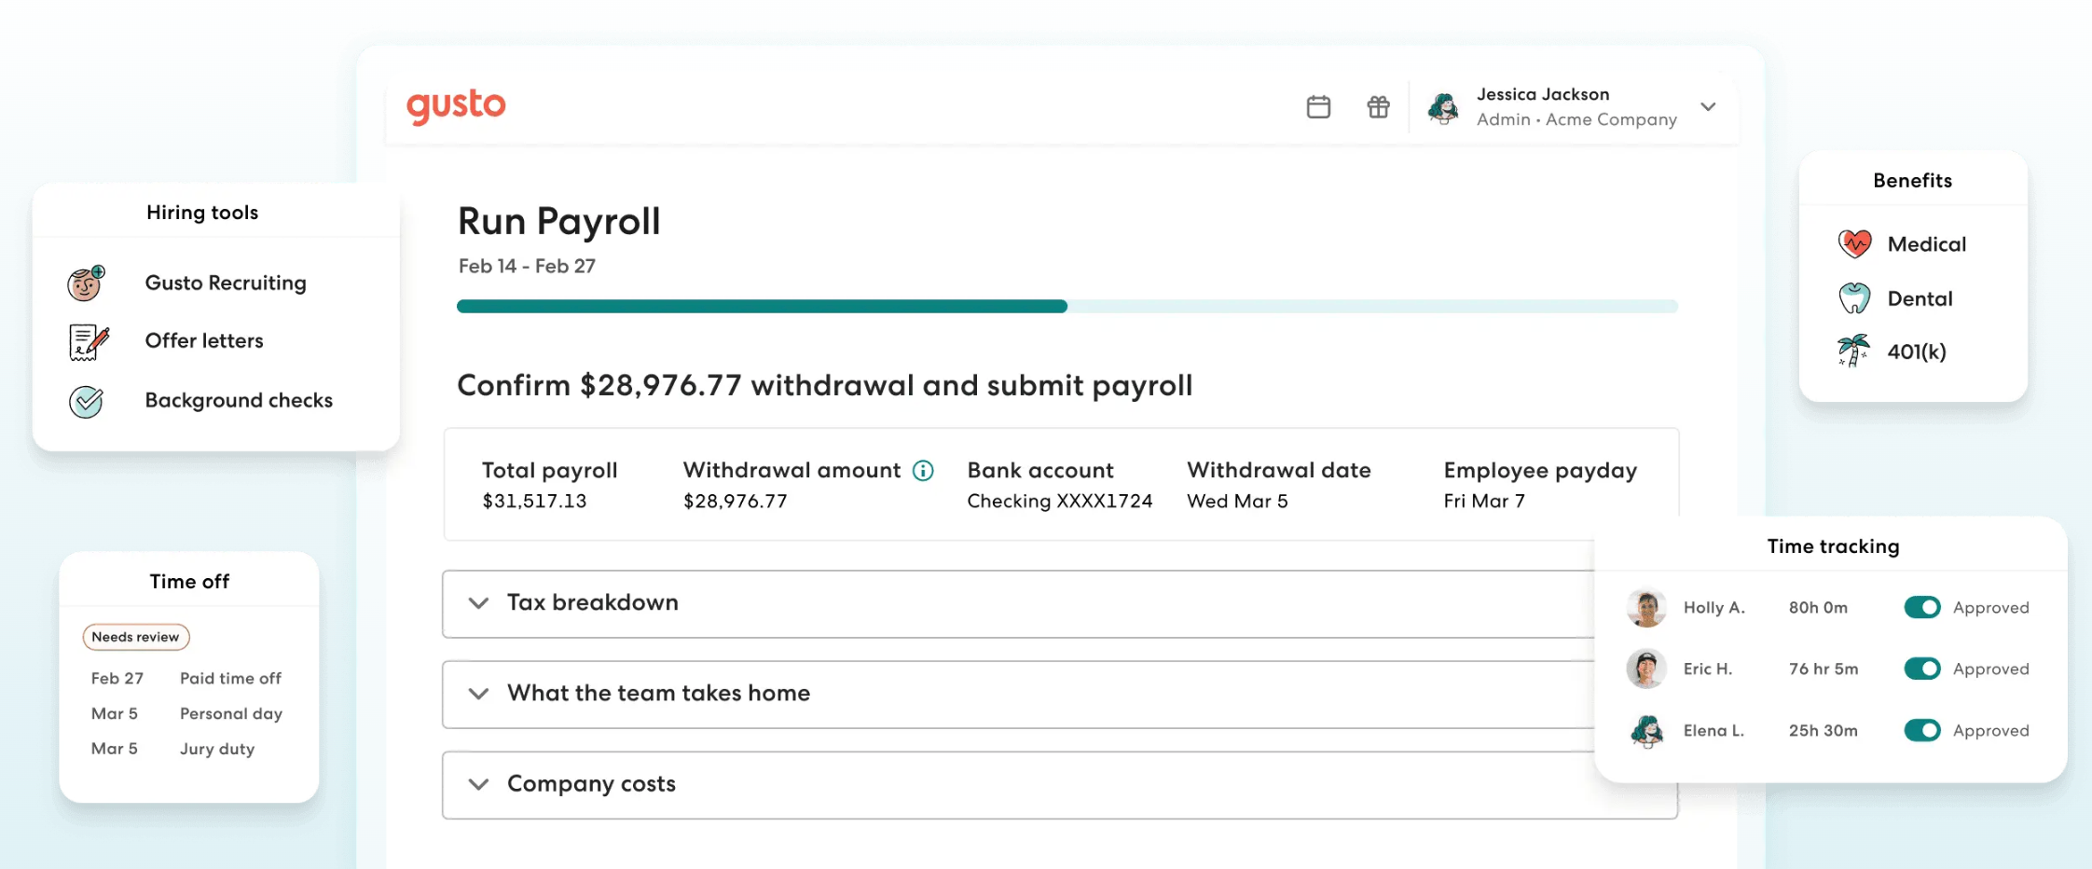Click the Gusto logo
Viewport: 2092px width, 869px height.
tap(456, 105)
